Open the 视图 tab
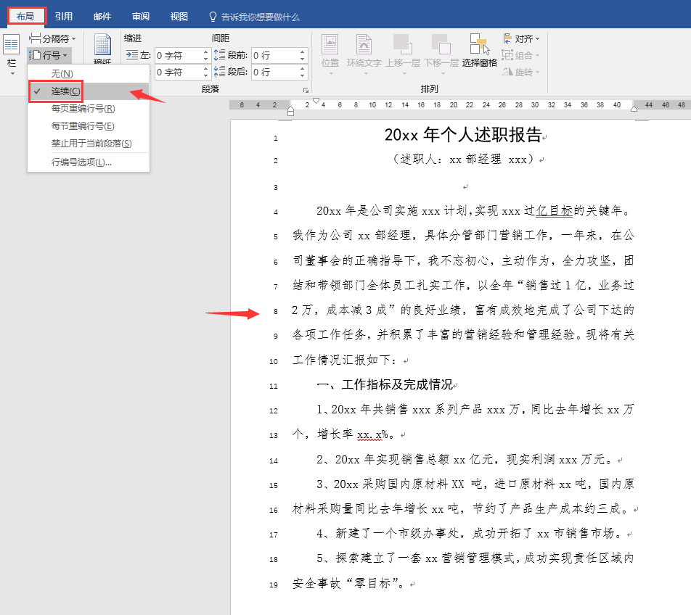This screenshot has width=691, height=615. coord(179,17)
